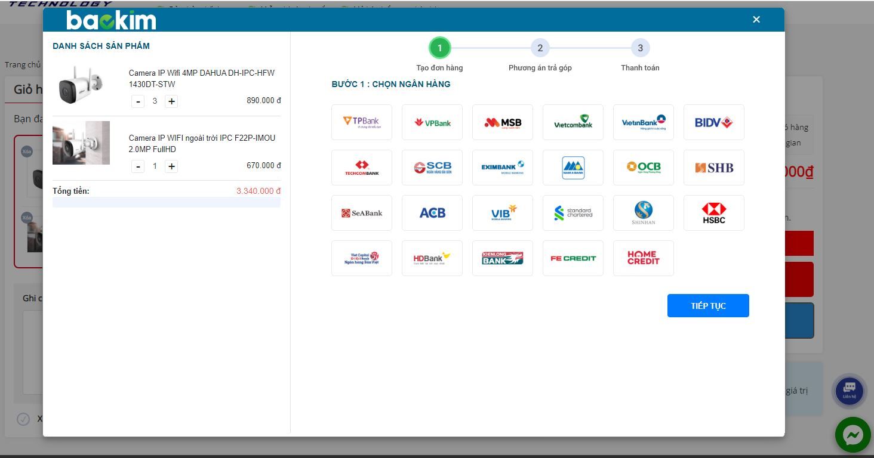Increase quantity of IMOU F22P camera
This screenshot has width=874, height=458.
click(x=171, y=166)
